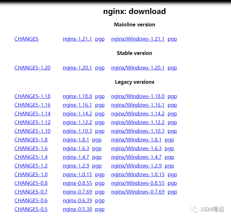The image size is (231, 219).
Task: Download nginx-0.7.69
Action: tap(77, 192)
